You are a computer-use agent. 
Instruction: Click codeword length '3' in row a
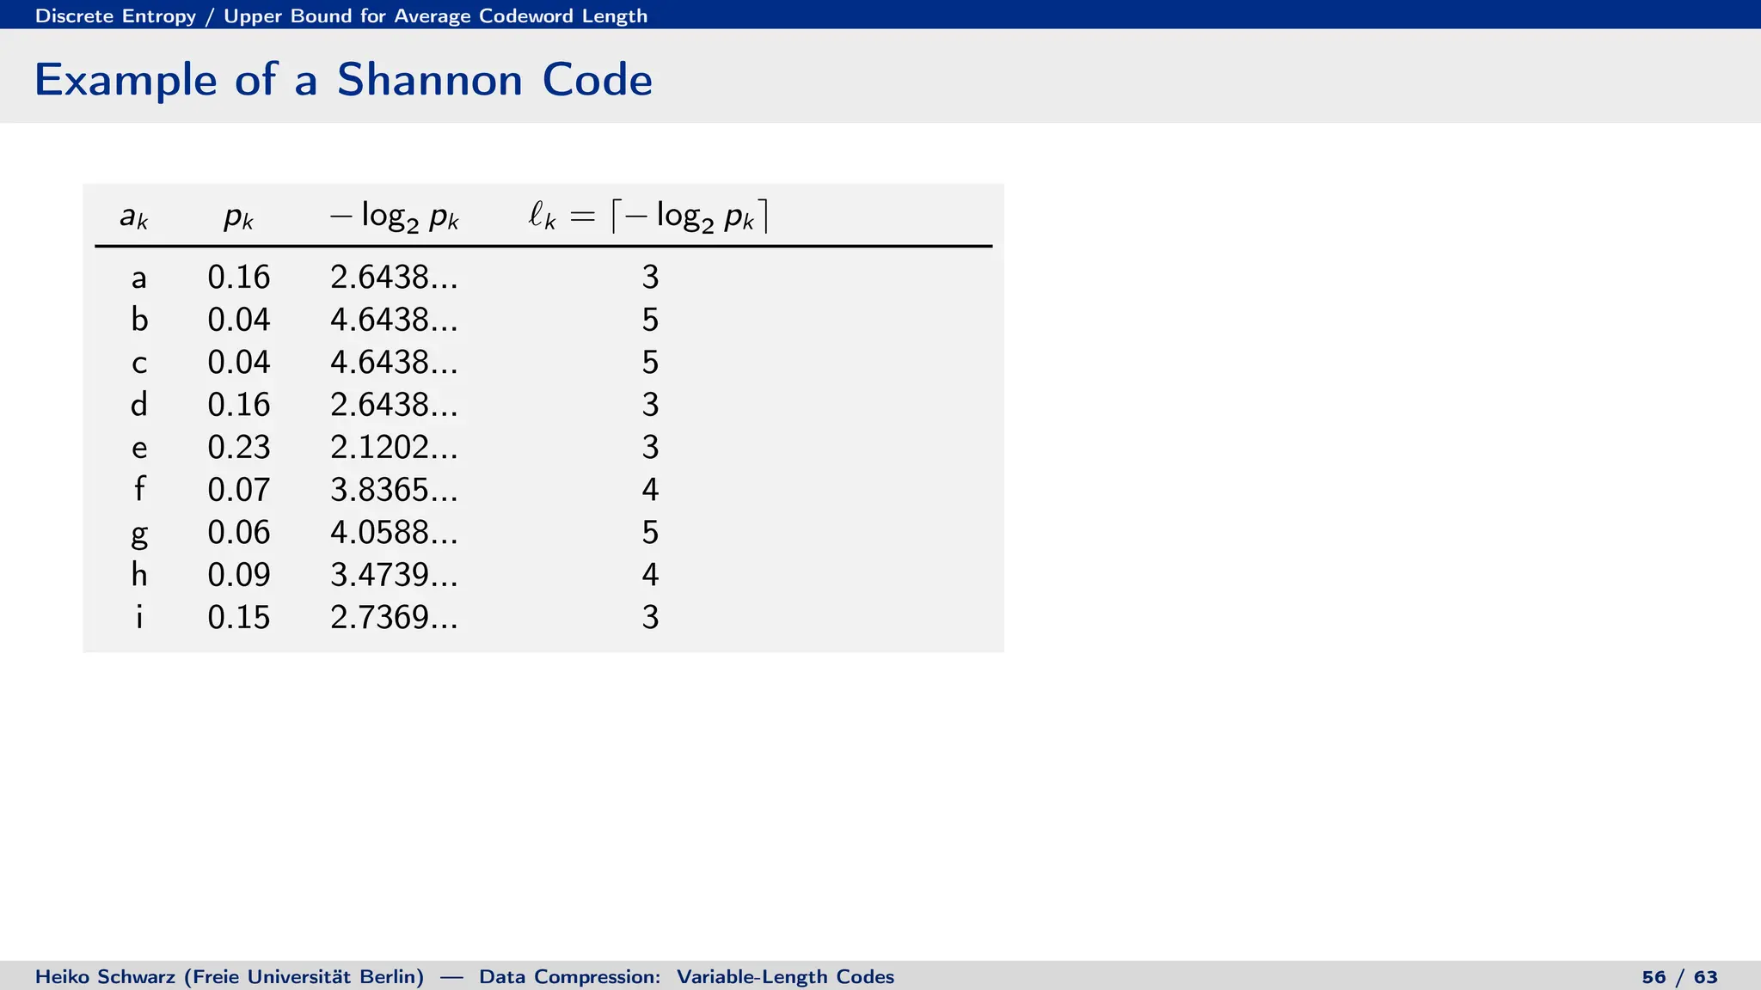650,278
